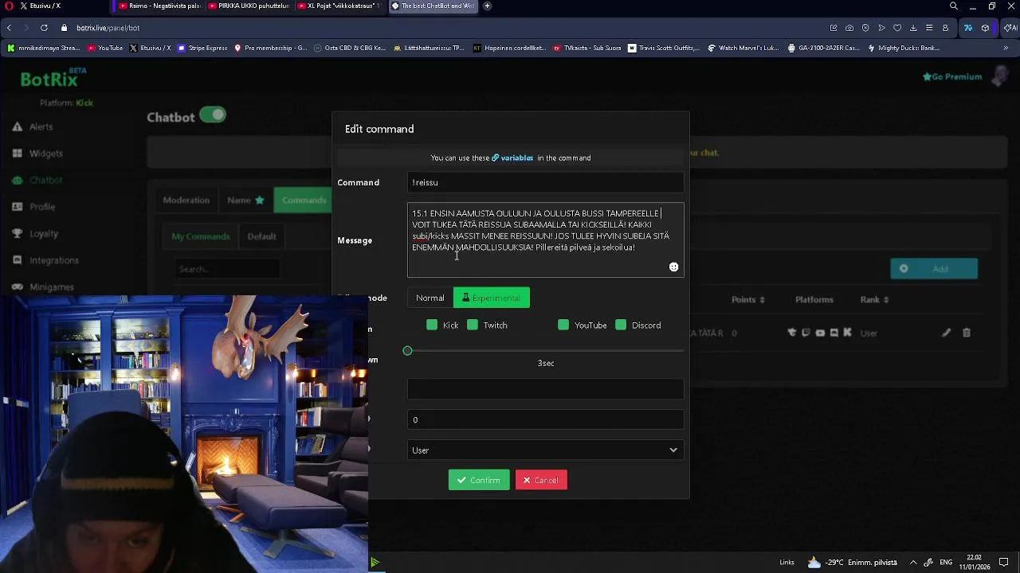
Task: Toggle the Discord platform checkbox
Action: point(621,325)
